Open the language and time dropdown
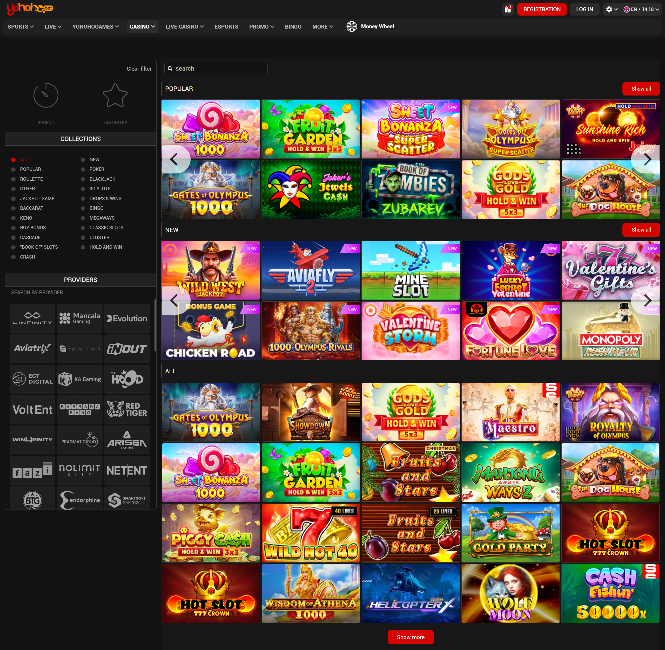The width and height of the screenshot is (665, 650). pos(641,9)
